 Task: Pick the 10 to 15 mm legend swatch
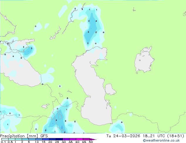click(39, 139)
